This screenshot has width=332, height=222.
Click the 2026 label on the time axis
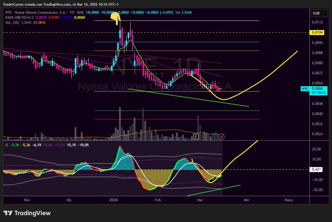[113, 200]
